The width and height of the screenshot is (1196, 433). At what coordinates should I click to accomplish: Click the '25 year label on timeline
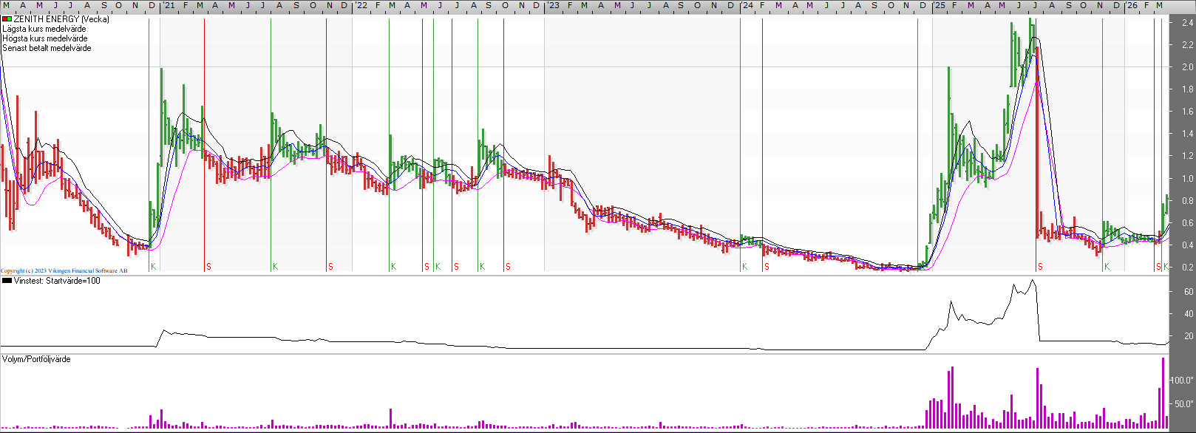coord(939,6)
